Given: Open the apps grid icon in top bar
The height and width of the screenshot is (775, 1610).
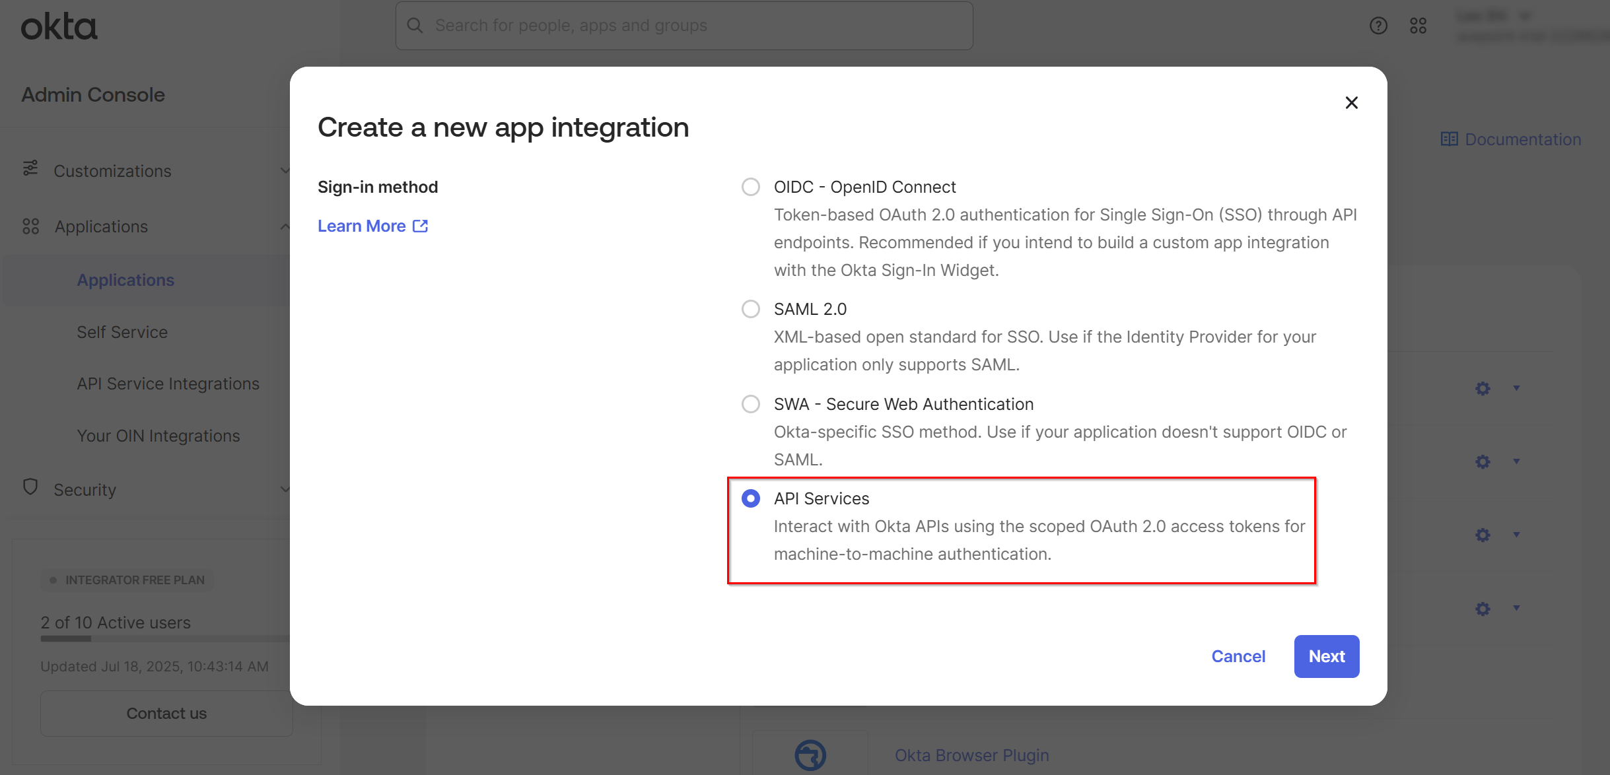Looking at the screenshot, I should coord(1418,25).
